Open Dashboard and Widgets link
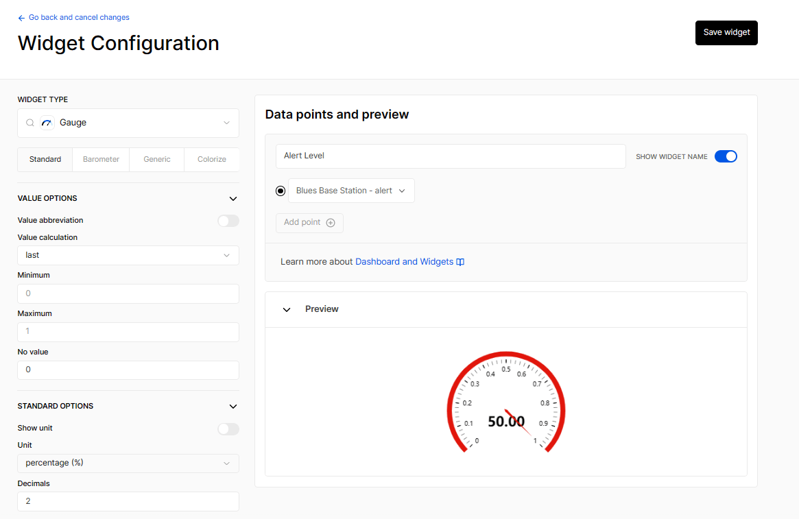Image resolution: width=799 pixels, height=519 pixels. [404, 262]
